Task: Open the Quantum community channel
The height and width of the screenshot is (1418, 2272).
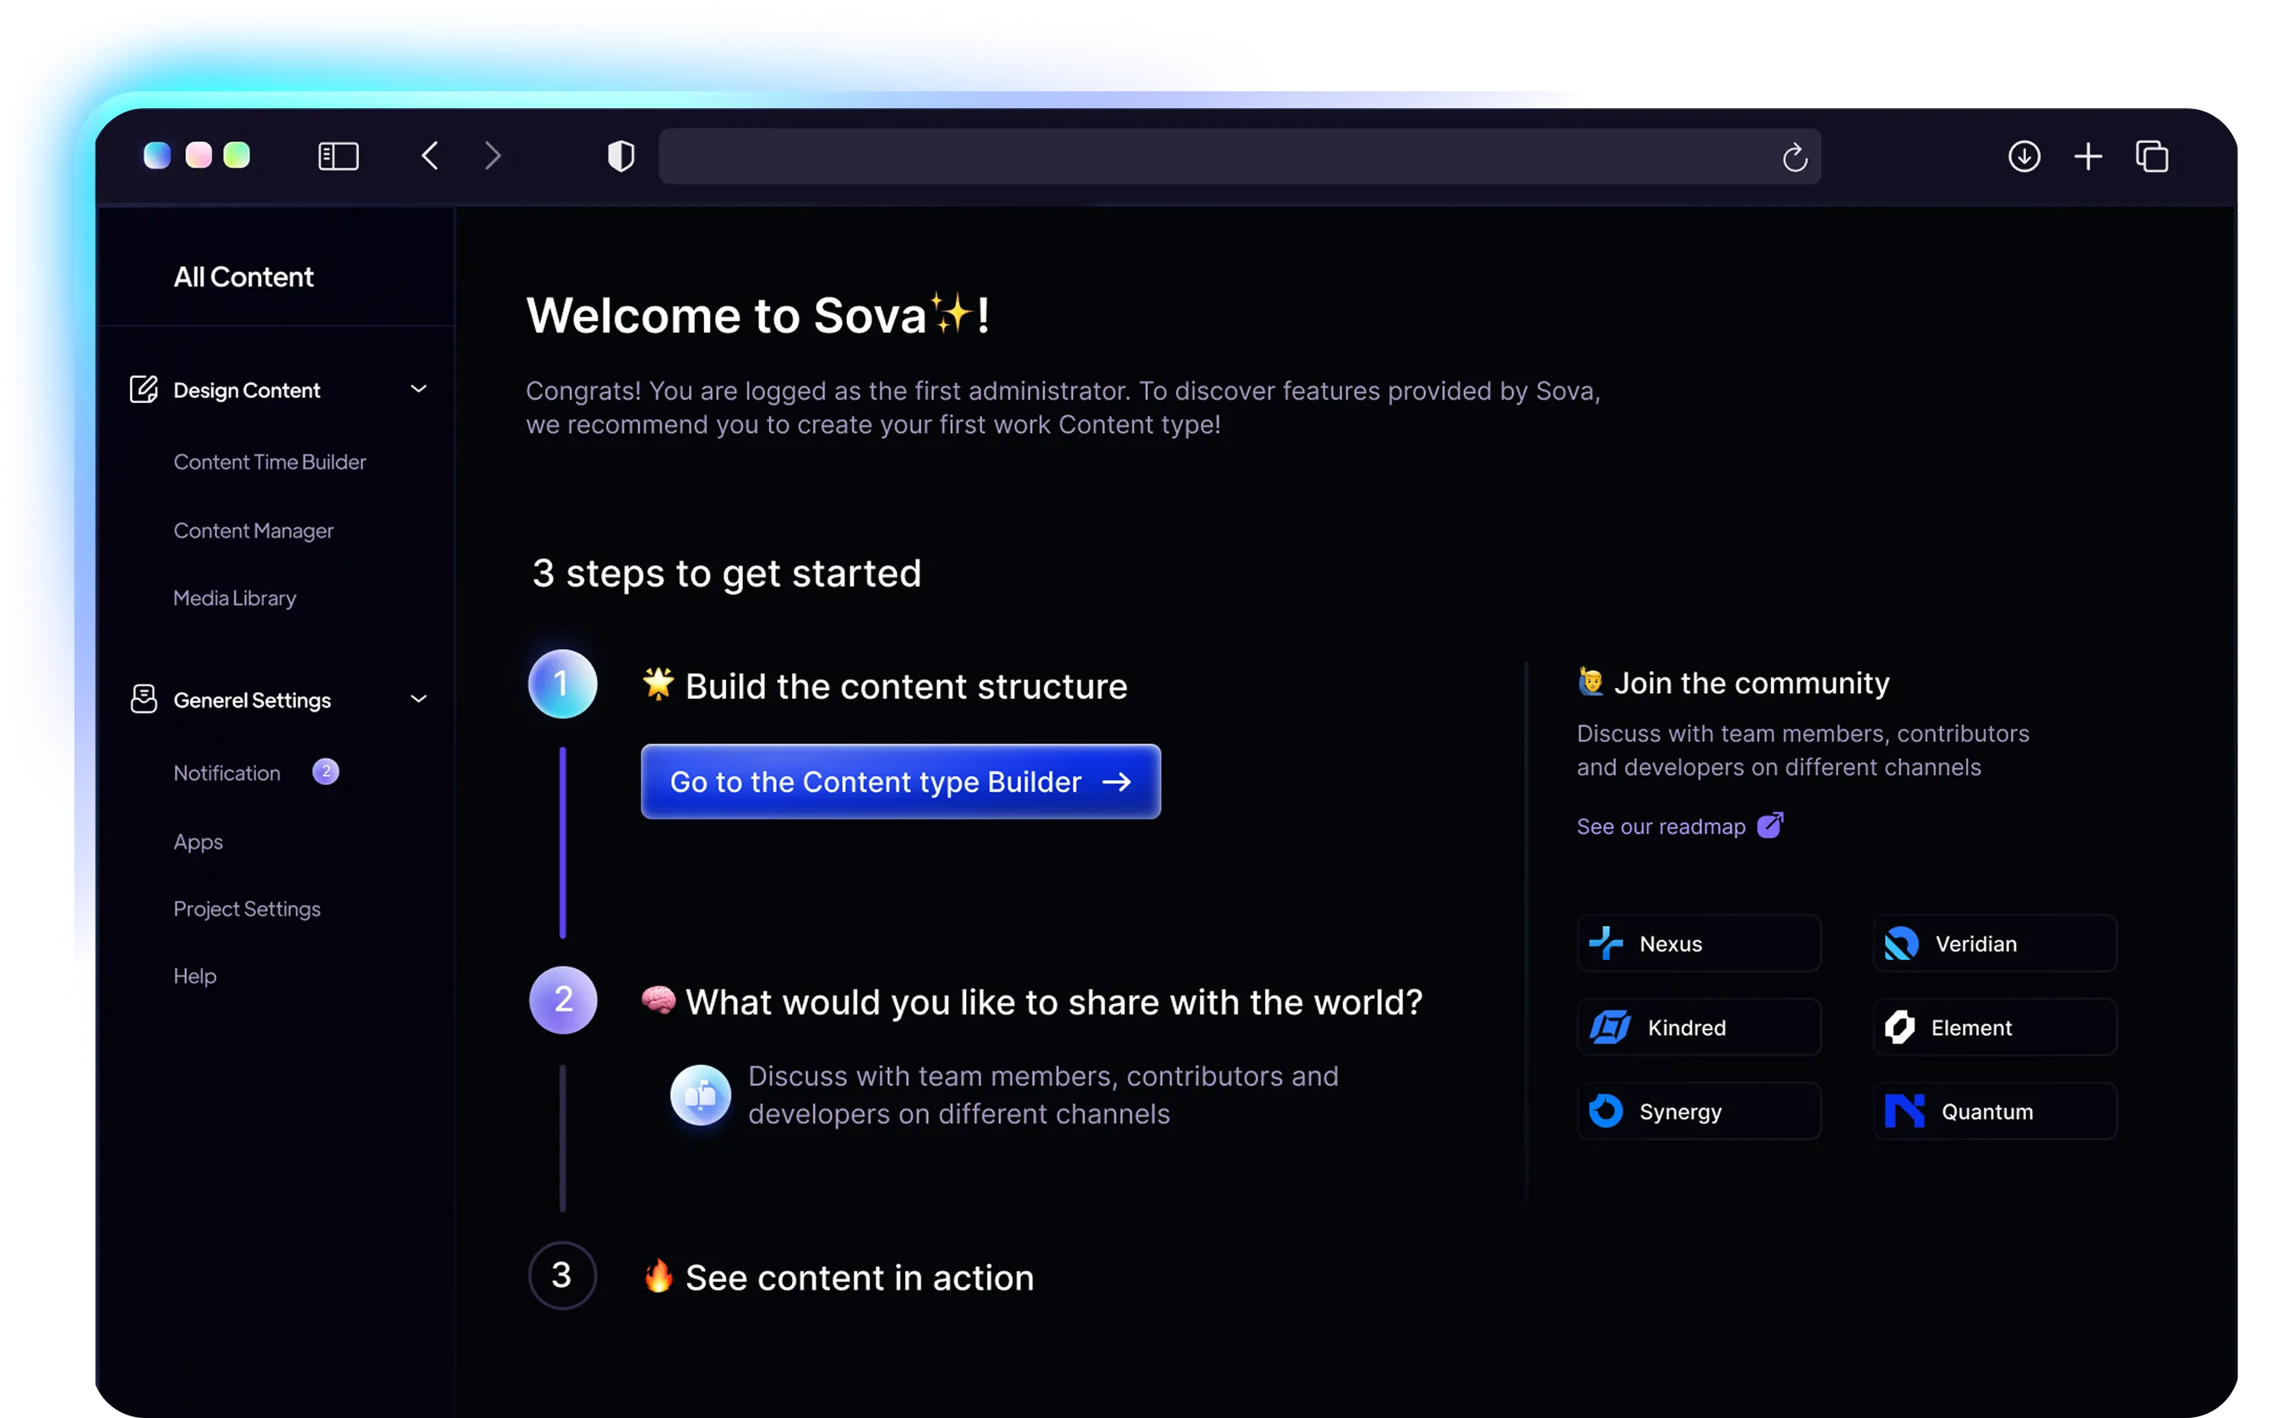Action: 1994,1111
